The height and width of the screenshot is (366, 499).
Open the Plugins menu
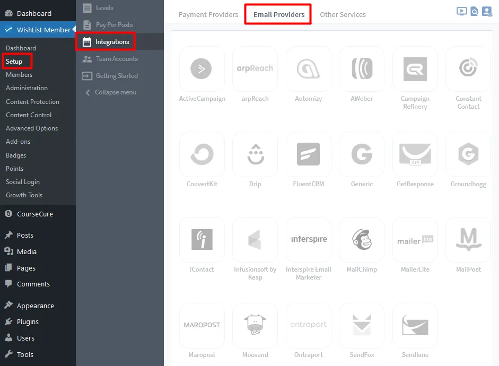pos(38,322)
